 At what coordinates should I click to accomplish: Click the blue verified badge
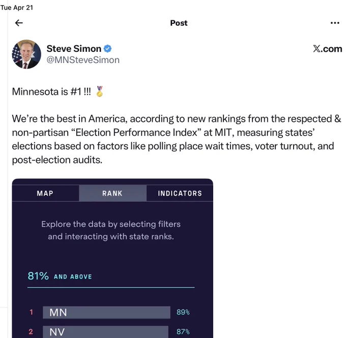[107, 49]
